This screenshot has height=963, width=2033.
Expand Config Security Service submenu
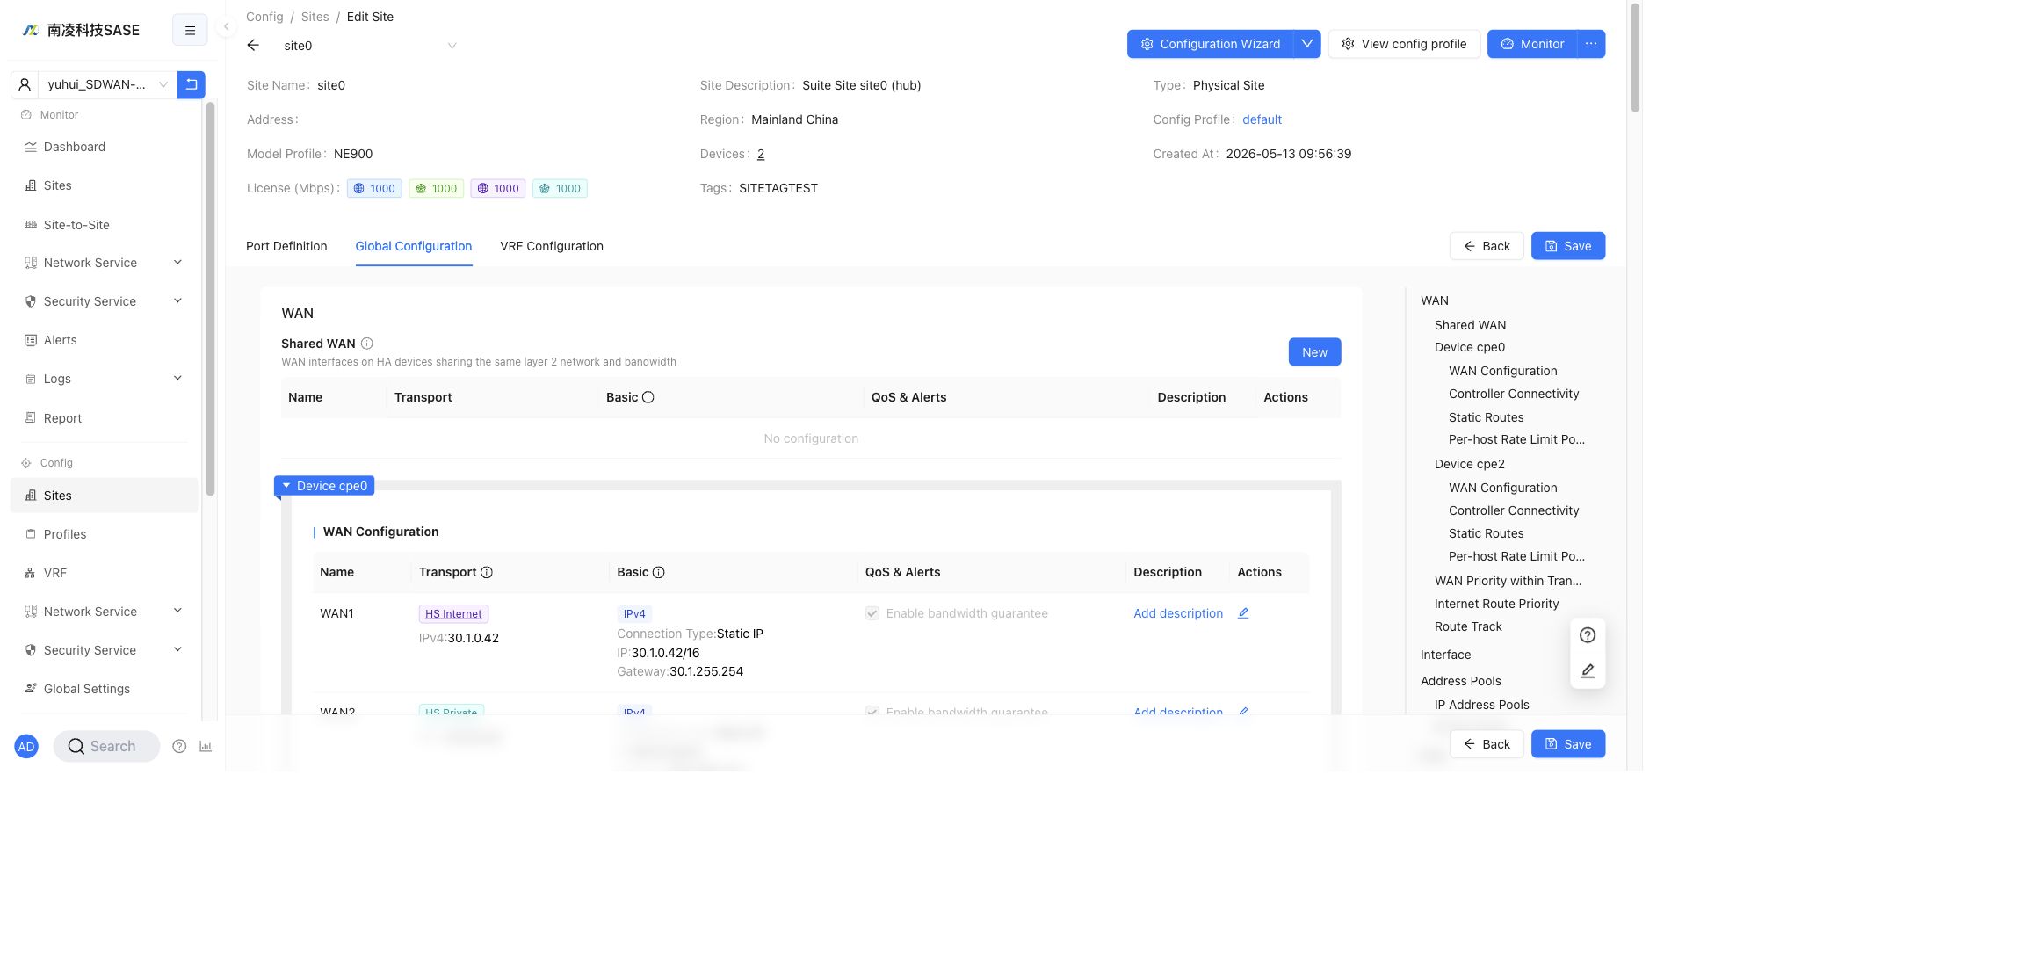[x=105, y=650]
